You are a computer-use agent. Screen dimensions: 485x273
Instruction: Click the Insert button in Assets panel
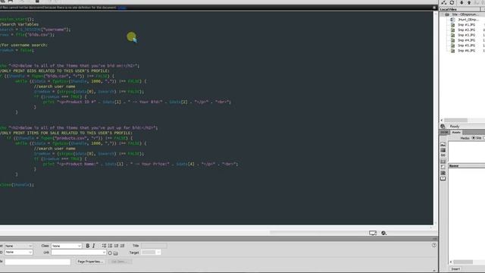coord(455,269)
